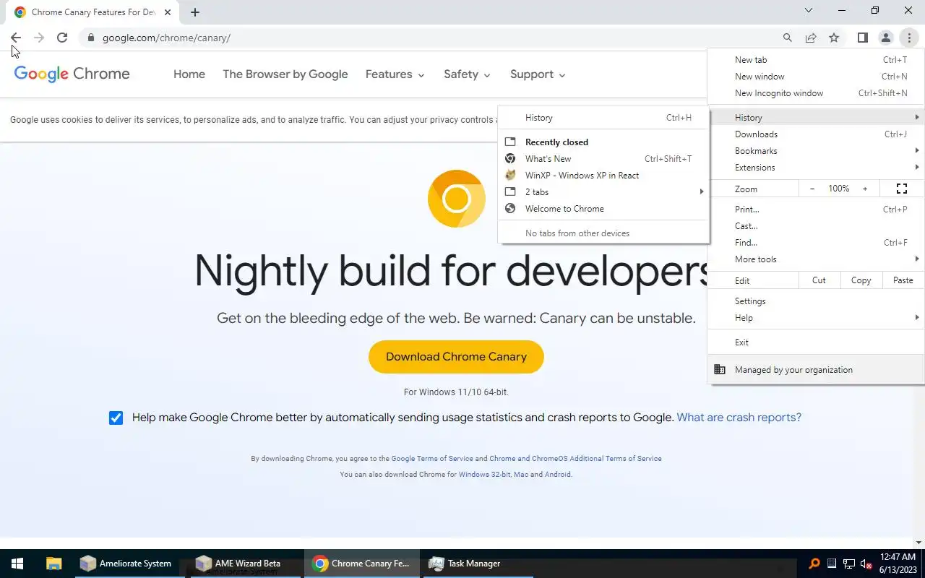Expand the Bookmarks submenu
The width and height of the screenshot is (925, 578).
(x=816, y=151)
